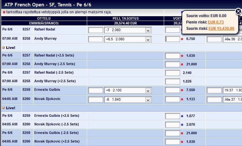242x146 pixels.
Task: Click PELI, TASOITUS column header
Action: coord(126,18)
